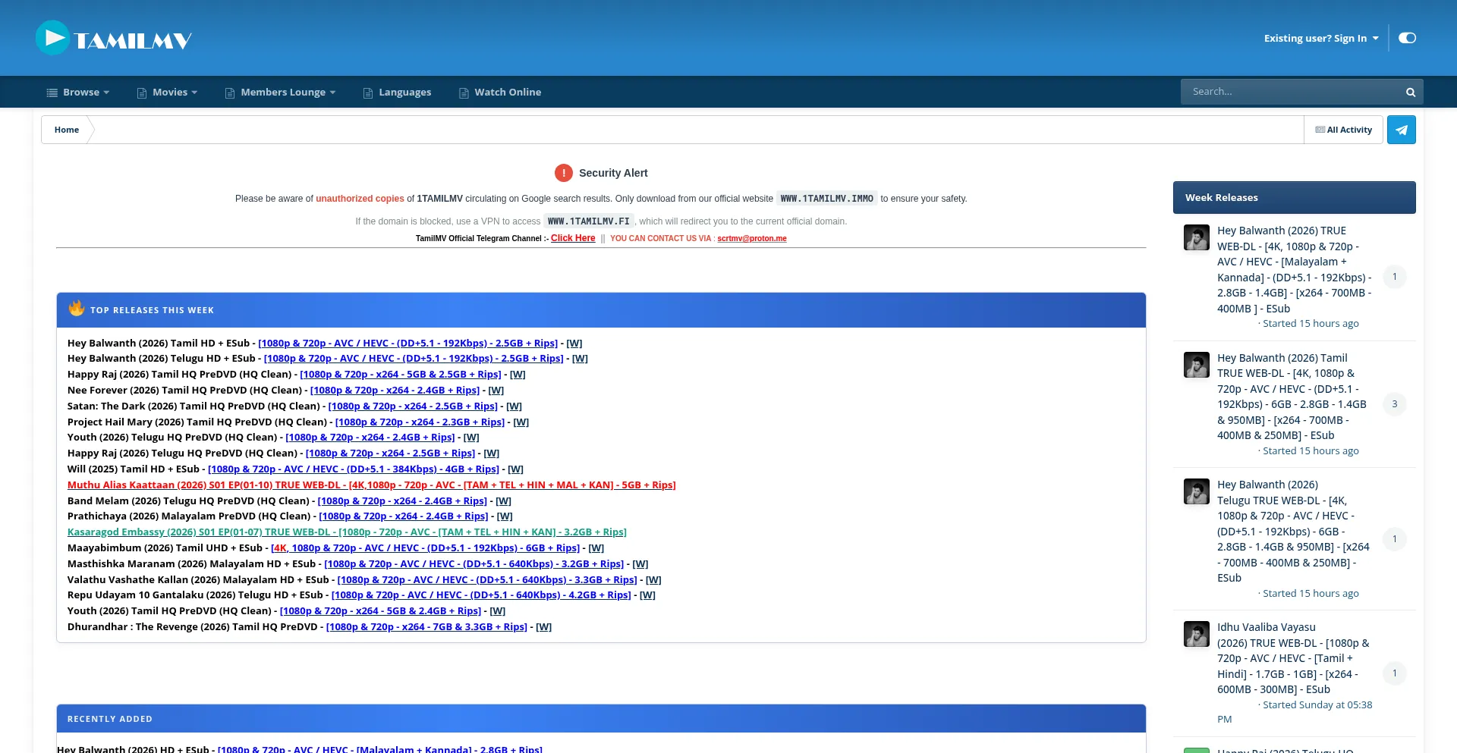Open Hey Balwanth Telugu TRUE WEB-DL sidebar topic
Screen dimensions: 1457x753
tap(1294, 531)
